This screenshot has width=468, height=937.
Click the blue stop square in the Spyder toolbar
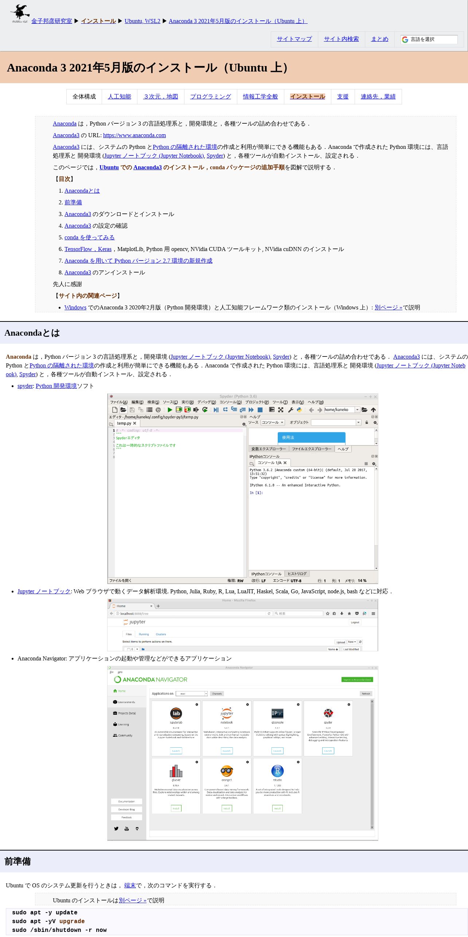coord(260,410)
